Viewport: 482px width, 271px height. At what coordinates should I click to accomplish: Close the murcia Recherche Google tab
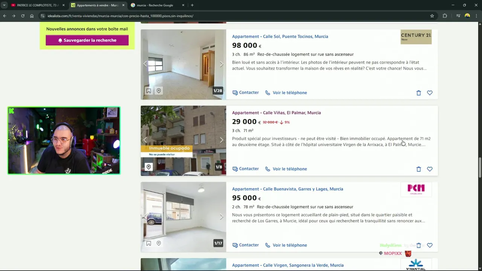point(183,5)
